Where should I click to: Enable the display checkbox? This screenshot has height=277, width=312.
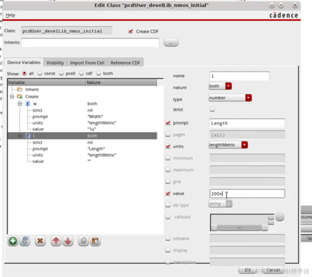tap(168, 250)
